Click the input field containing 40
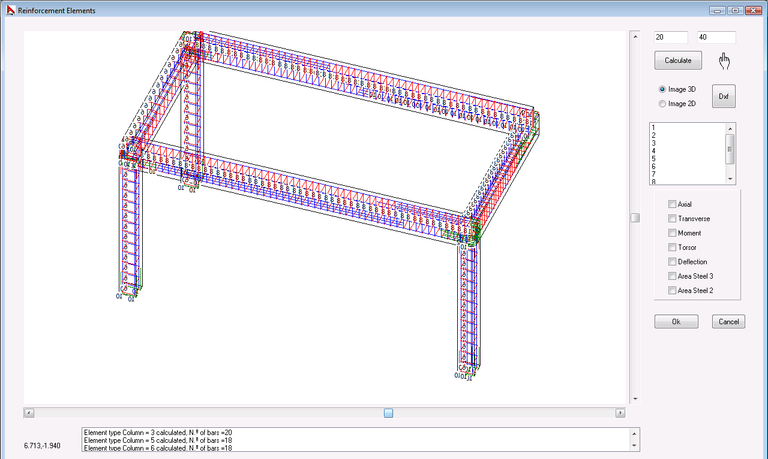The width and height of the screenshot is (768, 459). tap(716, 37)
